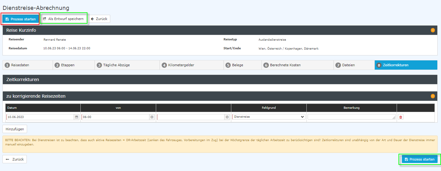Collapse the Reise Kurzinfo panel
The image size is (441, 171).
(433, 30)
